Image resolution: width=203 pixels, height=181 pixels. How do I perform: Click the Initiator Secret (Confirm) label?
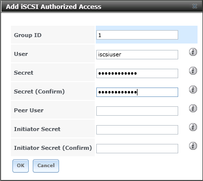click(x=53, y=148)
